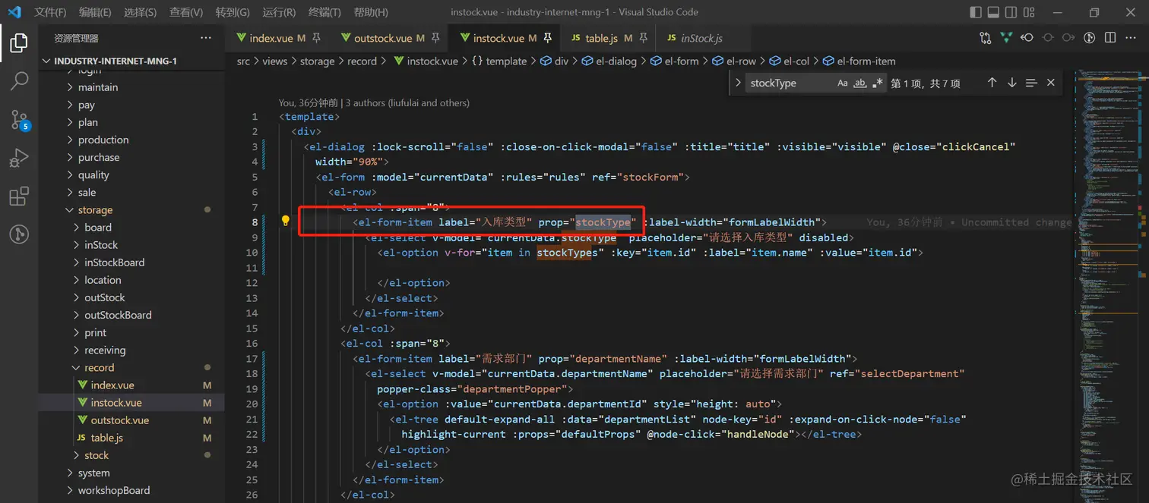
Task: Open the 选择(S) menu
Action: coord(140,12)
